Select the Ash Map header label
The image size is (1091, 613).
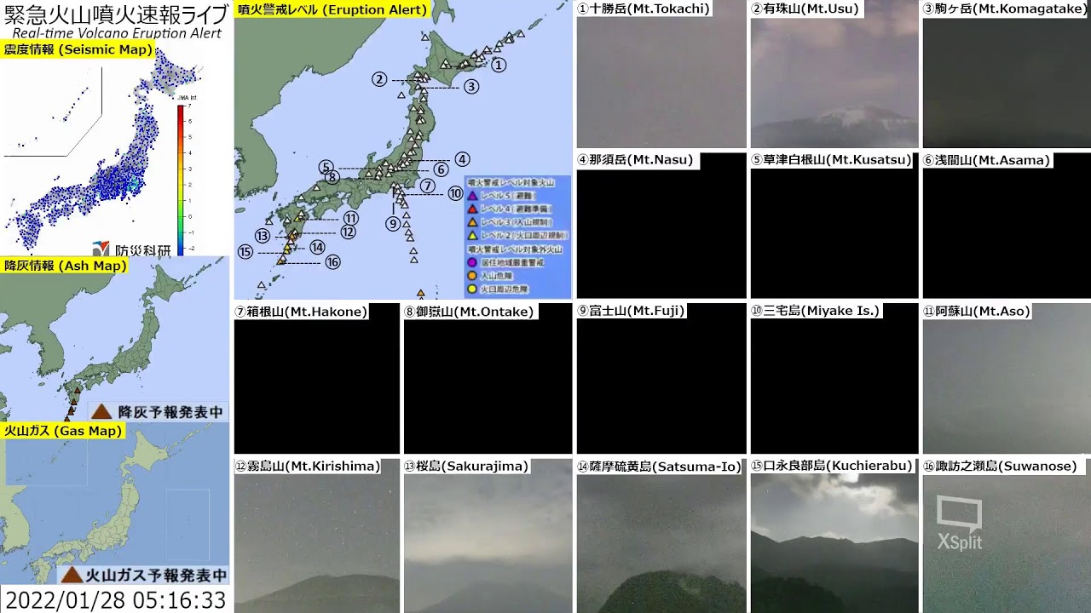pyautogui.click(x=65, y=266)
